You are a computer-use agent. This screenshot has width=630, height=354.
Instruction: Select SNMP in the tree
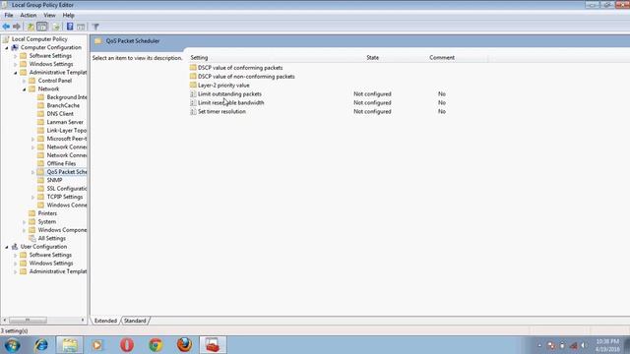[54, 180]
